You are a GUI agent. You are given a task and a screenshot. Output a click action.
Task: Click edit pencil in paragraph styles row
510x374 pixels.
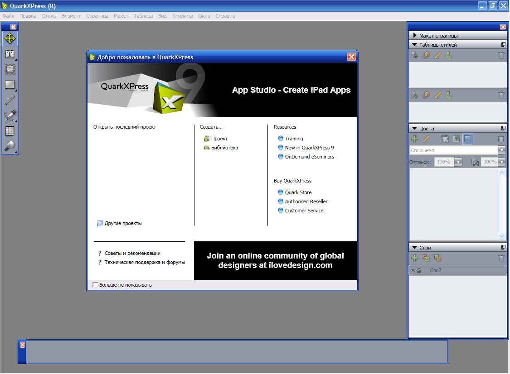438,55
